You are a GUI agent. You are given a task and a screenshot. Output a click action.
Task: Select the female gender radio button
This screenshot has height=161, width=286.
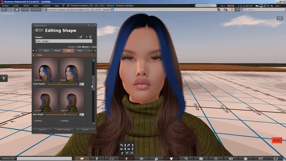(x=87, y=37)
